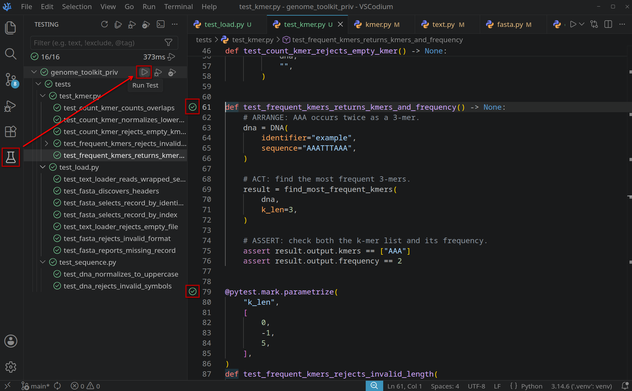Click the zoom out indicator in status bar

pyautogui.click(x=374, y=386)
